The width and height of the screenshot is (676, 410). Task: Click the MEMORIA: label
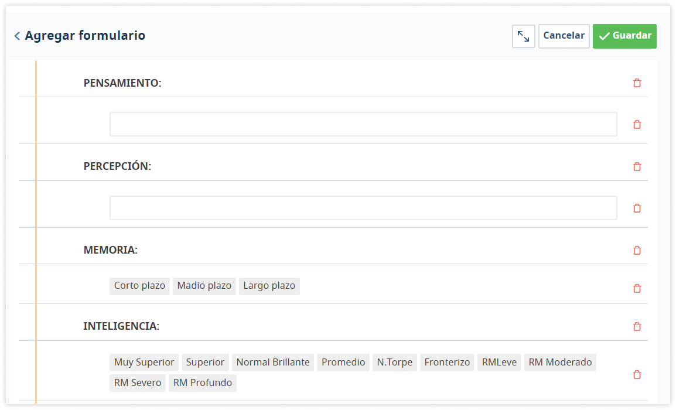pos(110,250)
